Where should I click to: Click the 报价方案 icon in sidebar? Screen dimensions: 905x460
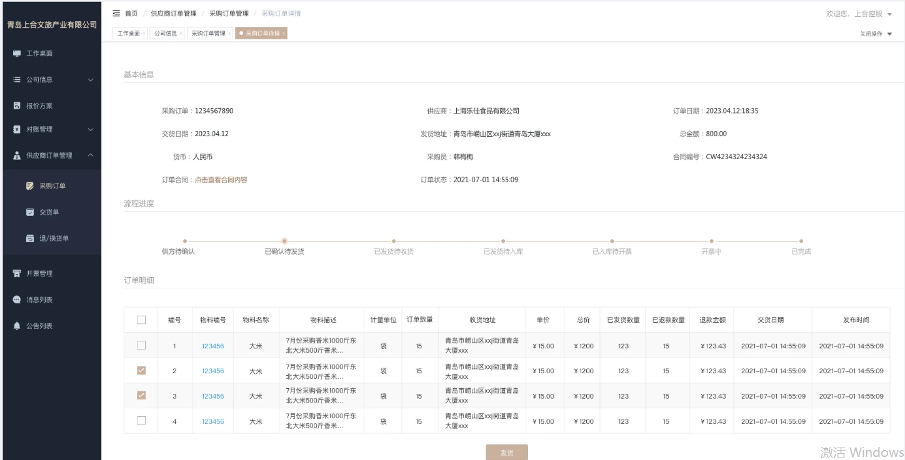tap(17, 106)
